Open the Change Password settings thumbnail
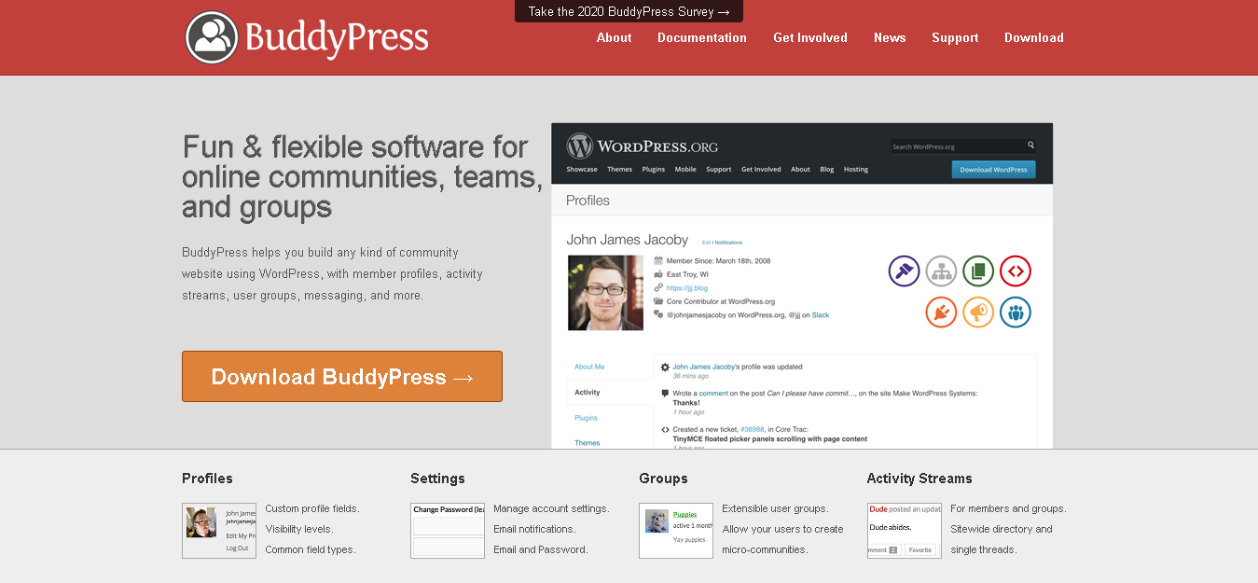This screenshot has width=1258, height=583. pos(448,531)
